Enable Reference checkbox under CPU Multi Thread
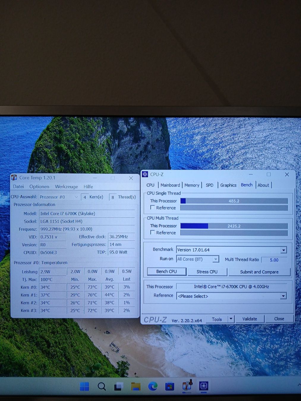 [x=153, y=232]
